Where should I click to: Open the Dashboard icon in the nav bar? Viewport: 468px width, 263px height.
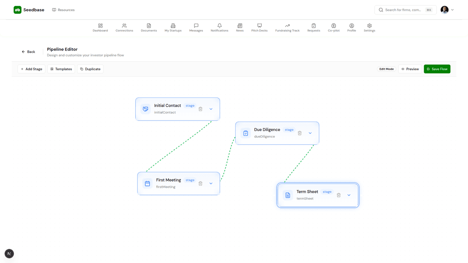100,26
